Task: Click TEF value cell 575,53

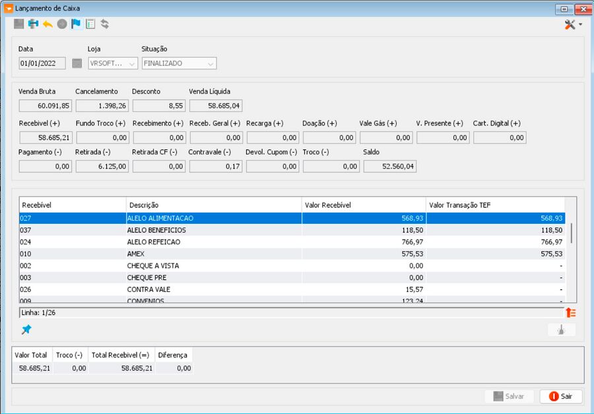Action: tap(496, 254)
